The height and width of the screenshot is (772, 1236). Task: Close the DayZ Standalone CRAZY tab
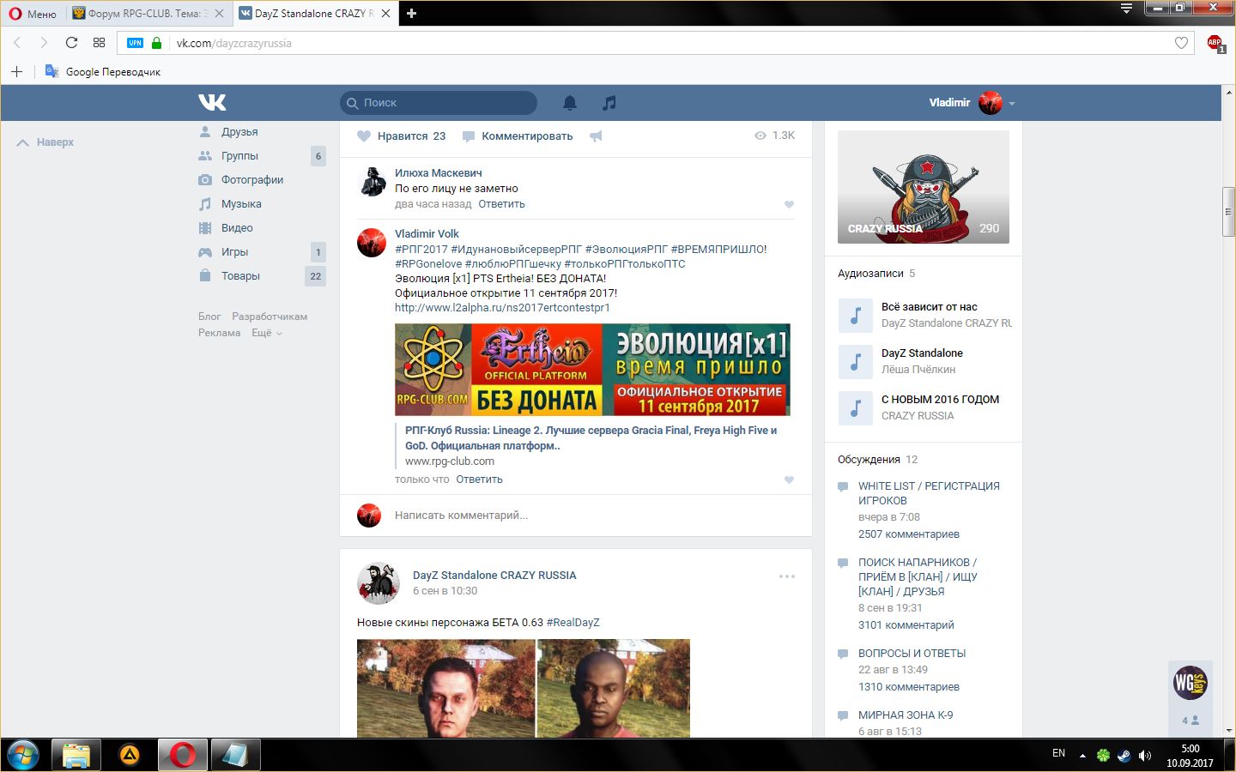pyautogui.click(x=386, y=13)
